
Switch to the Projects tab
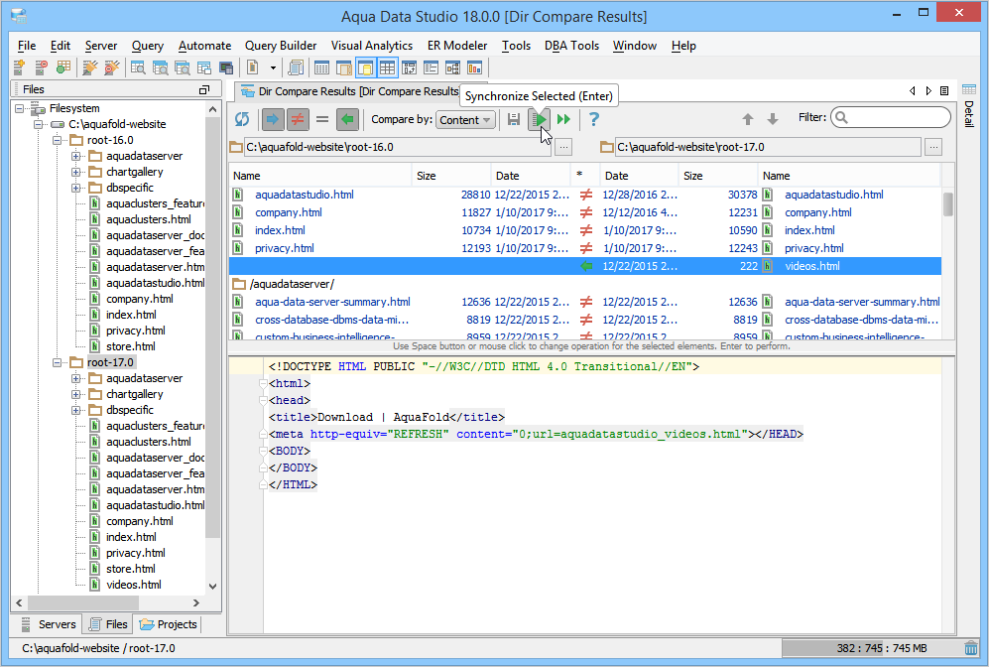tap(169, 624)
